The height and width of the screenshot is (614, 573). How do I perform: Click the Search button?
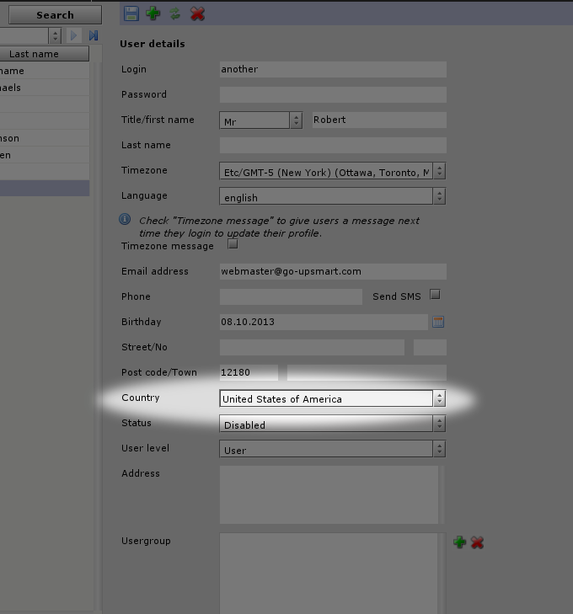55,15
